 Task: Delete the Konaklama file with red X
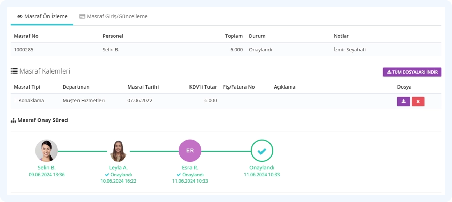click(x=418, y=101)
